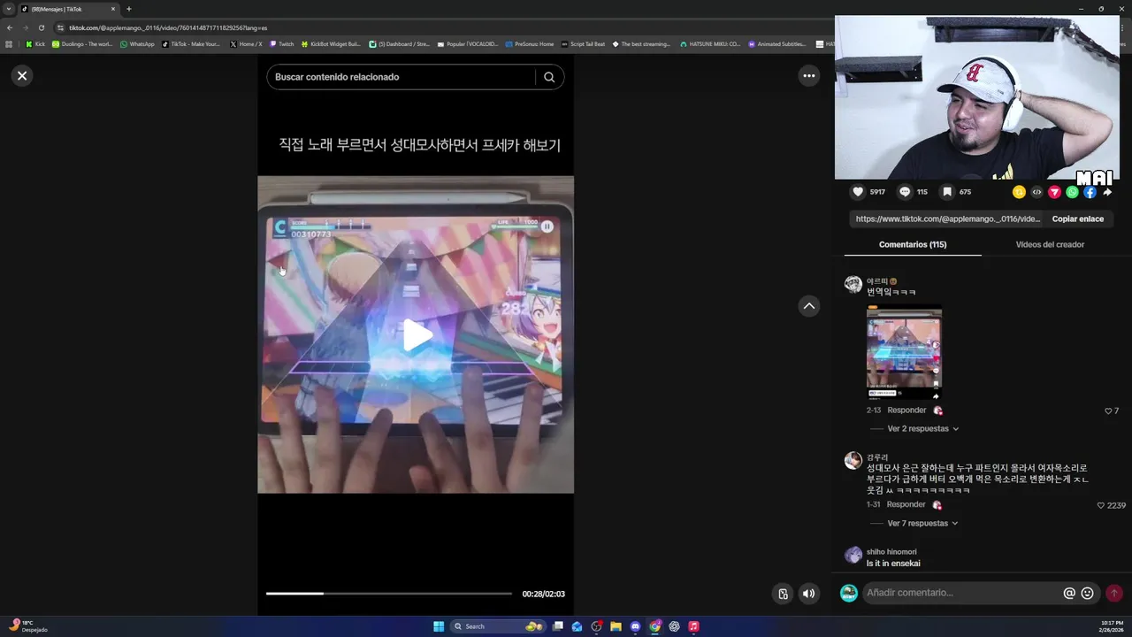
Task: Switch to Videos del creador tab
Action: click(x=1050, y=244)
